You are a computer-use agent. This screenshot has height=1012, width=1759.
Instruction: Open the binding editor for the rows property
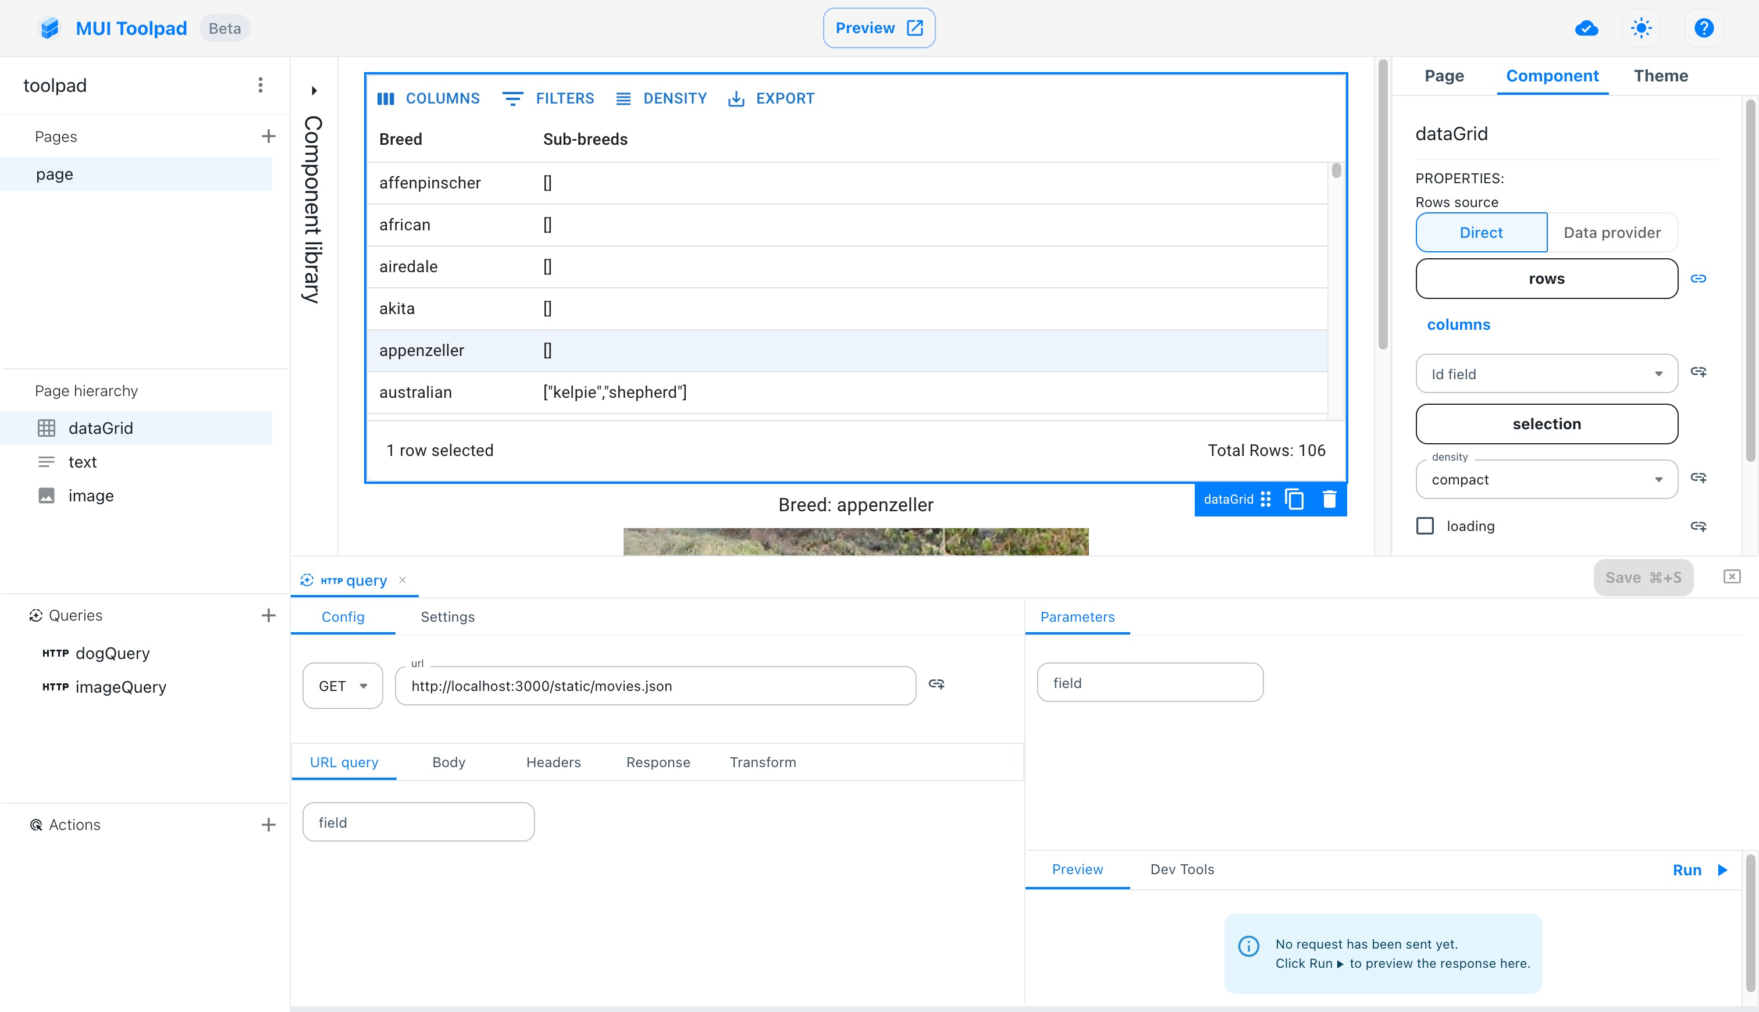(x=1699, y=278)
